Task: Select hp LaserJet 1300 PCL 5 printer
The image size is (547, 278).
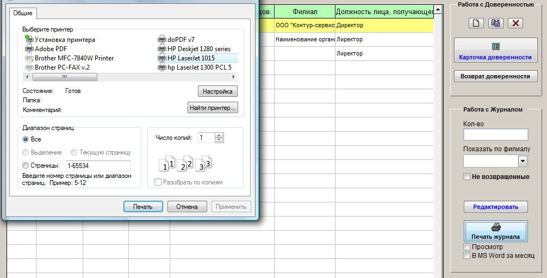Action: [x=195, y=67]
